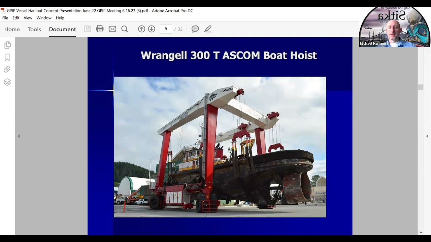This screenshot has width=431, height=242.
Task: Go to next page arrow
Action: (x=152, y=29)
